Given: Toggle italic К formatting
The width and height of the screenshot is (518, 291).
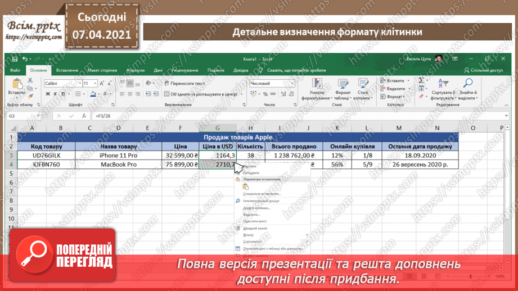Looking at the screenshot, I should click(x=55, y=94).
